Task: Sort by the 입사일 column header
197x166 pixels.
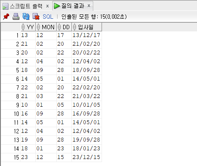Action: pyautogui.click(x=87, y=27)
